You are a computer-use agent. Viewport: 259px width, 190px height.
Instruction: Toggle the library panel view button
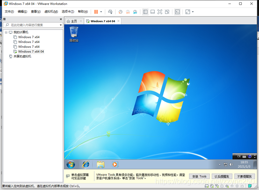click(145, 12)
